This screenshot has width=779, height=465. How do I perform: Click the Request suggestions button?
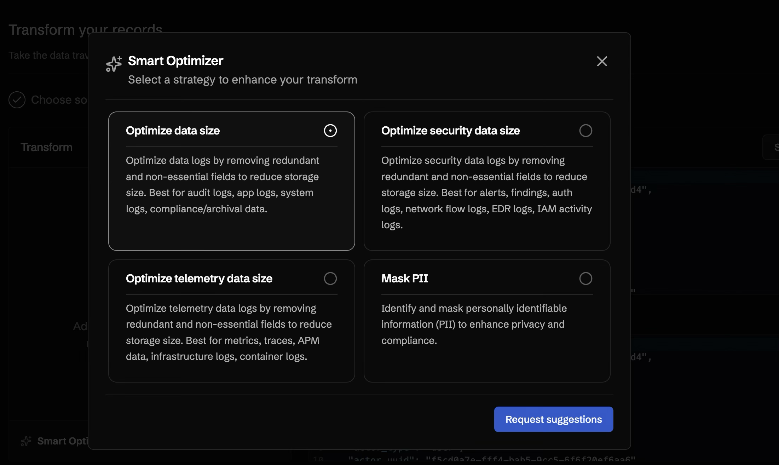[553, 419]
